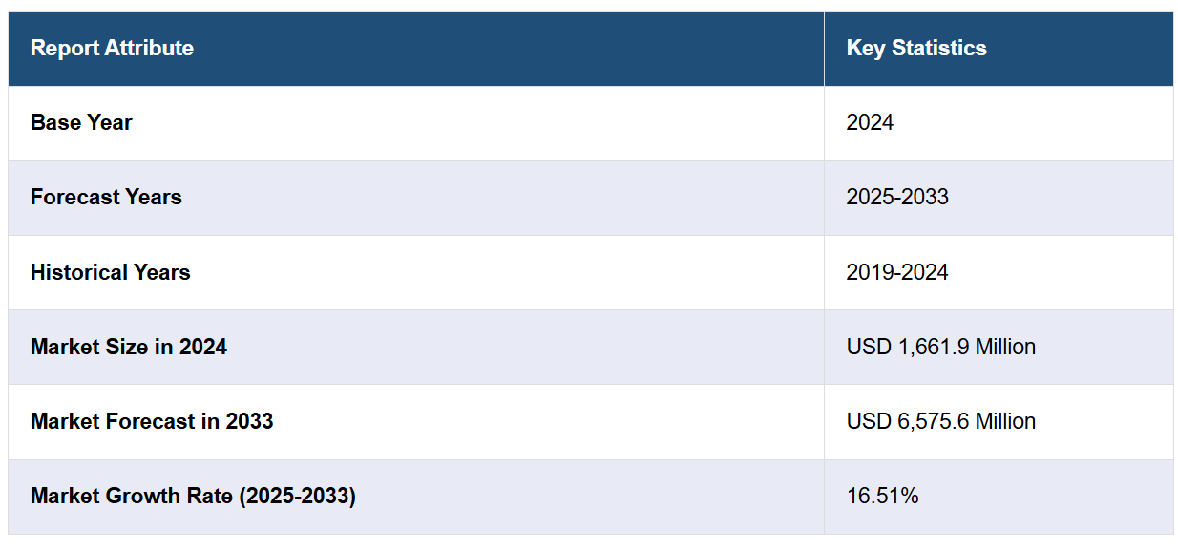Click the 2019-2024 historical years value
Screen dimensions: 1178x552
click(x=896, y=272)
